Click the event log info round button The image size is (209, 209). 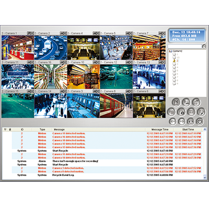click(x=181, y=112)
